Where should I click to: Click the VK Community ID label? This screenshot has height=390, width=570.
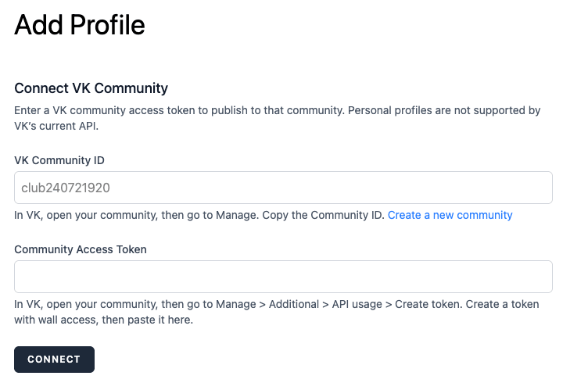pos(59,160)
